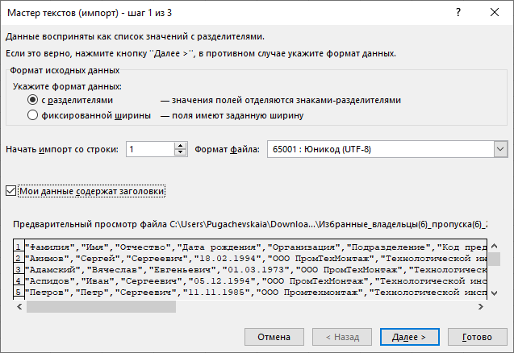Viewport: 514px width, 353px height.
Task: Decrease the start row with down arrow
Action: (x=182, y=153)
